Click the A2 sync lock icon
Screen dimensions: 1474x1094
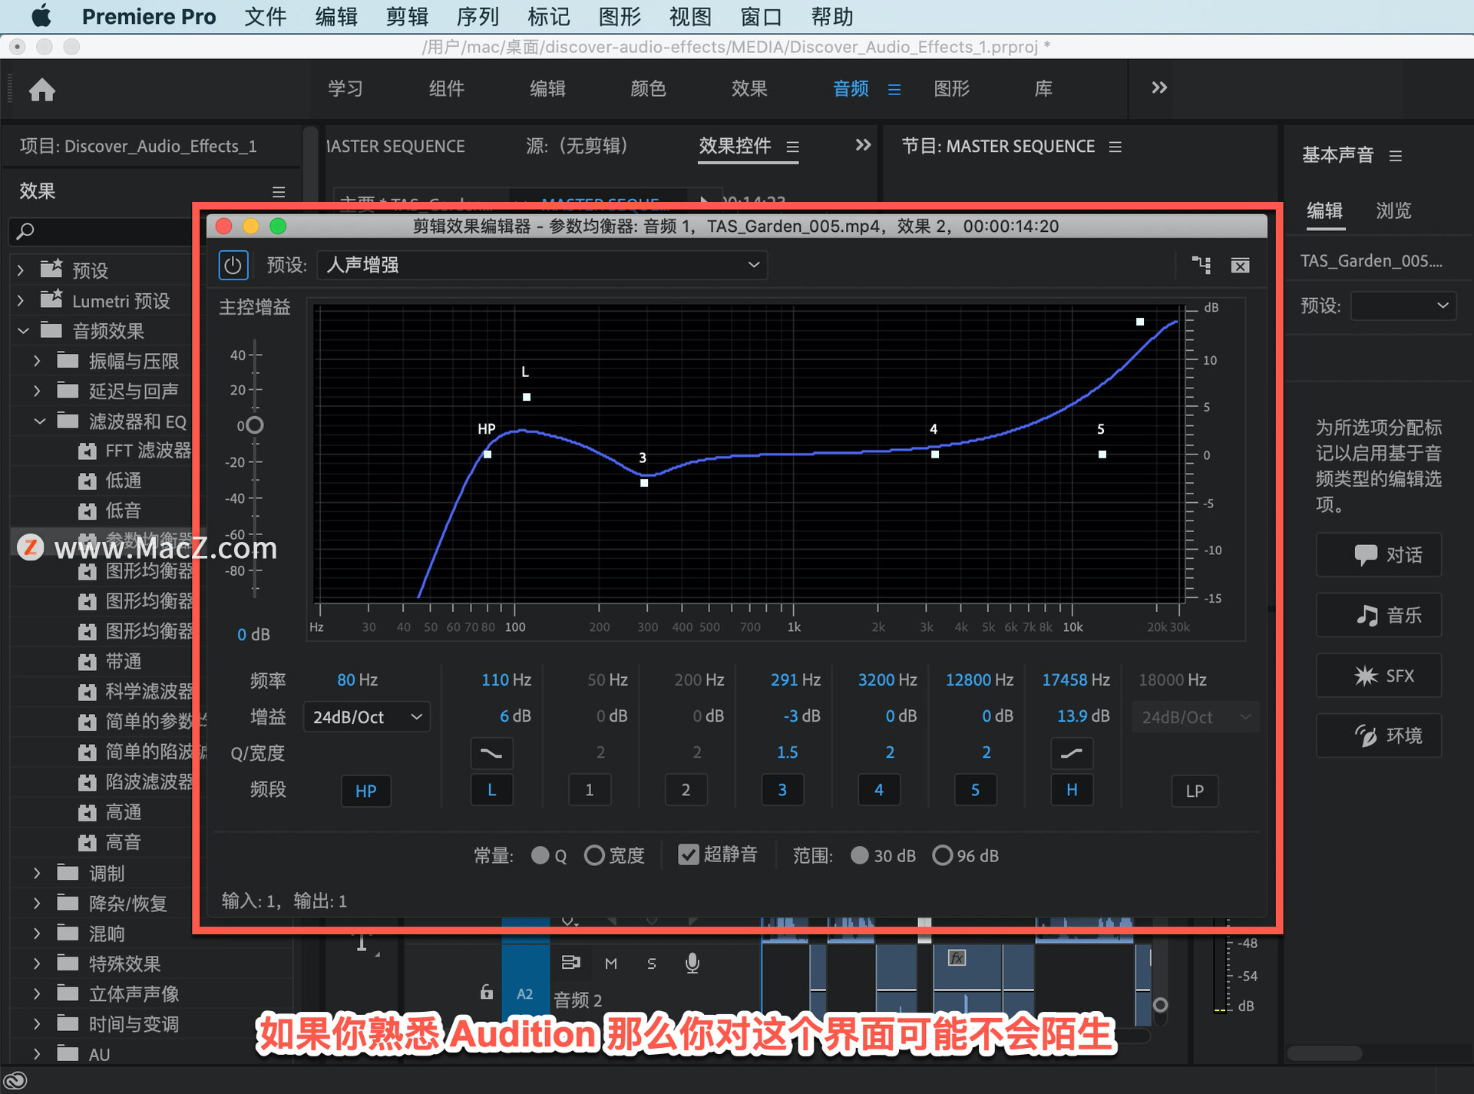pos(570,962)
